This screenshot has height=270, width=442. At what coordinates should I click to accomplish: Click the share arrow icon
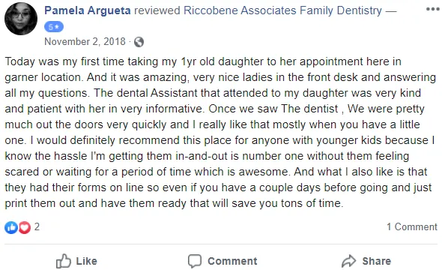348,261
